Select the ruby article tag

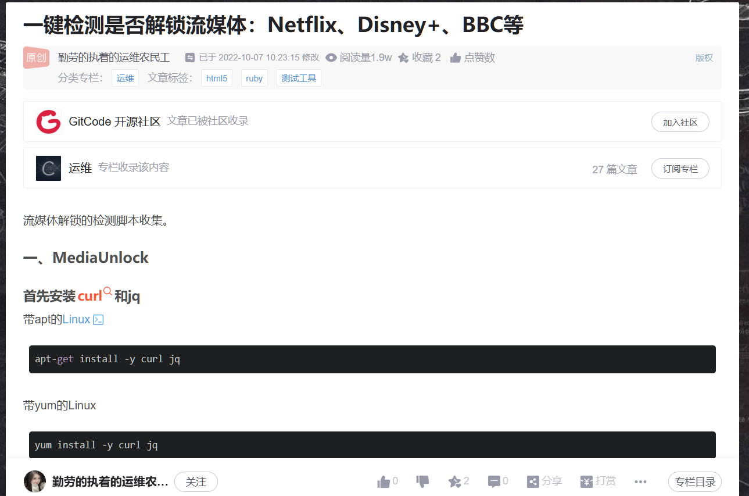(x=255, y=78)
